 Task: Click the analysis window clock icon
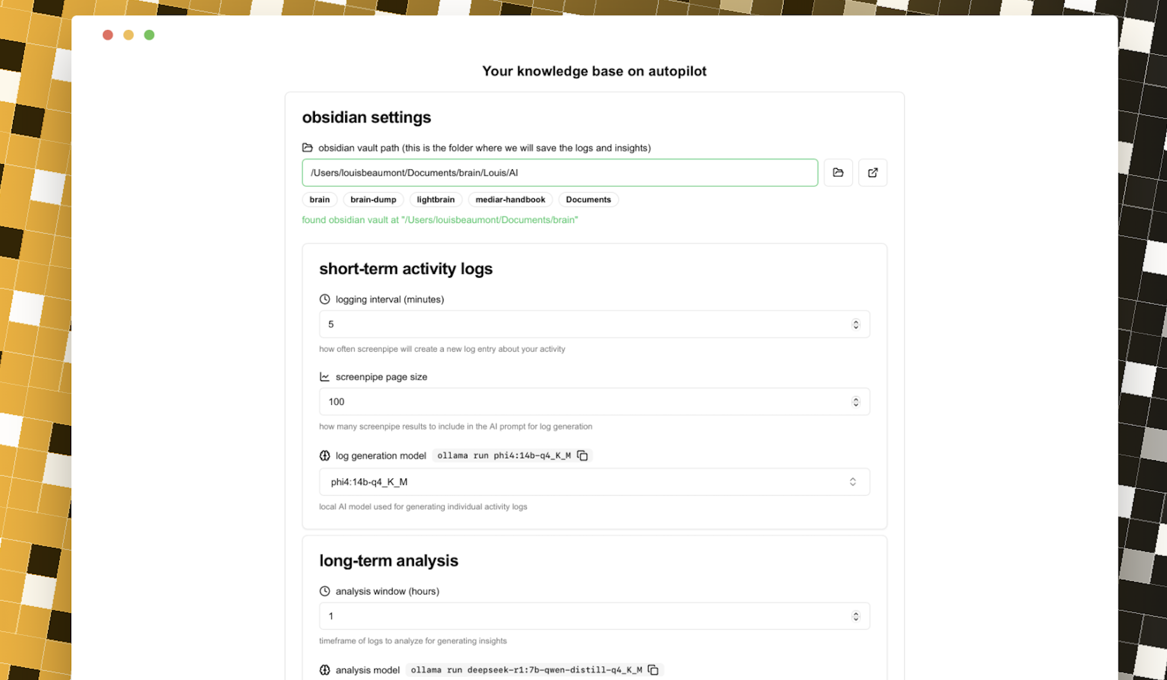point(324,591)
